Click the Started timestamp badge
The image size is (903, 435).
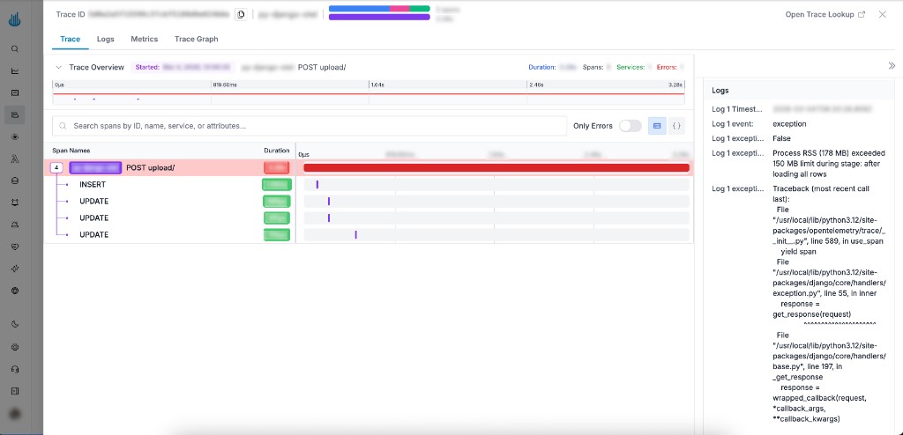point(184,67)
